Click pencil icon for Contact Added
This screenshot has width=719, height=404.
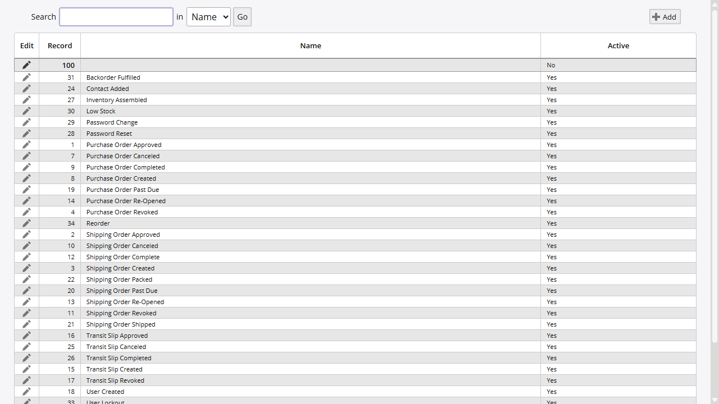(26, 89)
